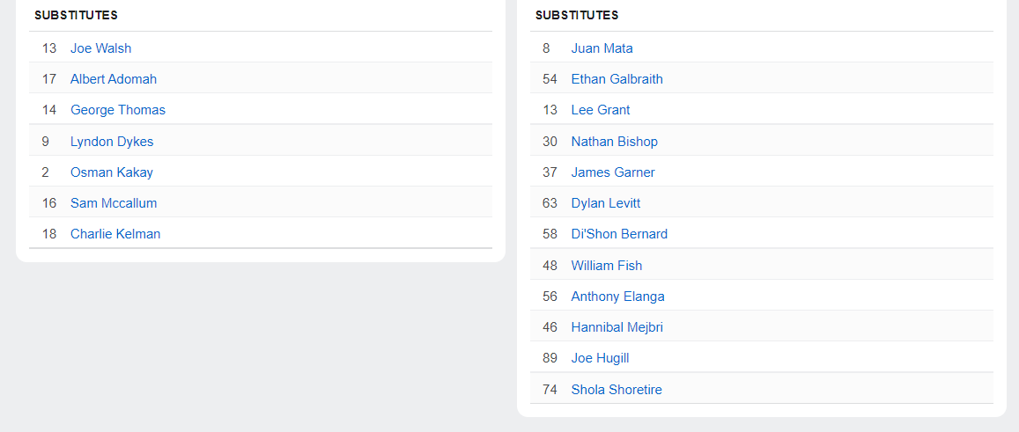Click the Shola Shoretire link
Screen dimensions: 1019x432
(x=617, y=390)
